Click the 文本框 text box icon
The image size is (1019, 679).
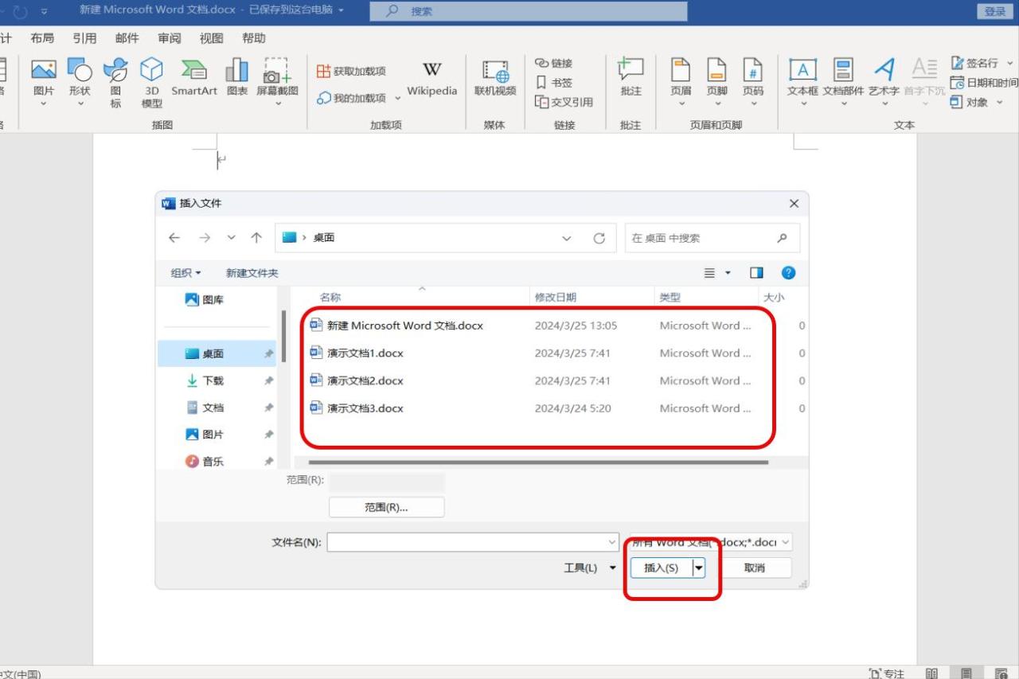click(802, 72)
